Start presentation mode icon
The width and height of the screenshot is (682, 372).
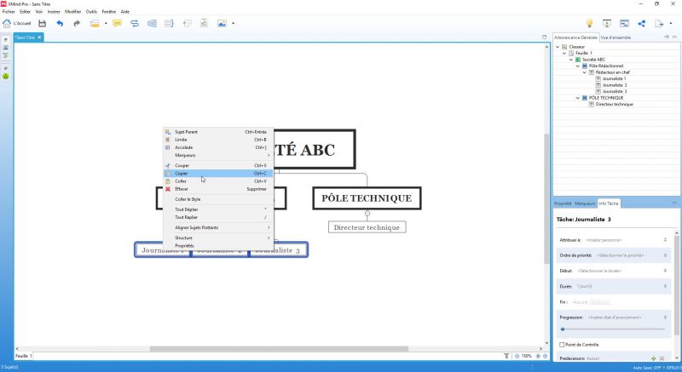point(607,24)
